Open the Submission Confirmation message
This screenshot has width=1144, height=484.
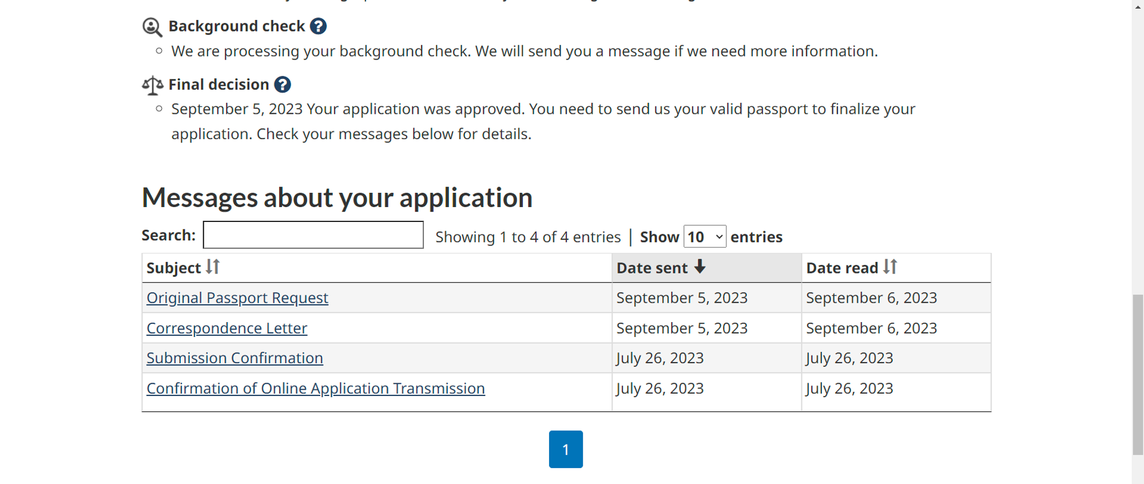point(235,358)
